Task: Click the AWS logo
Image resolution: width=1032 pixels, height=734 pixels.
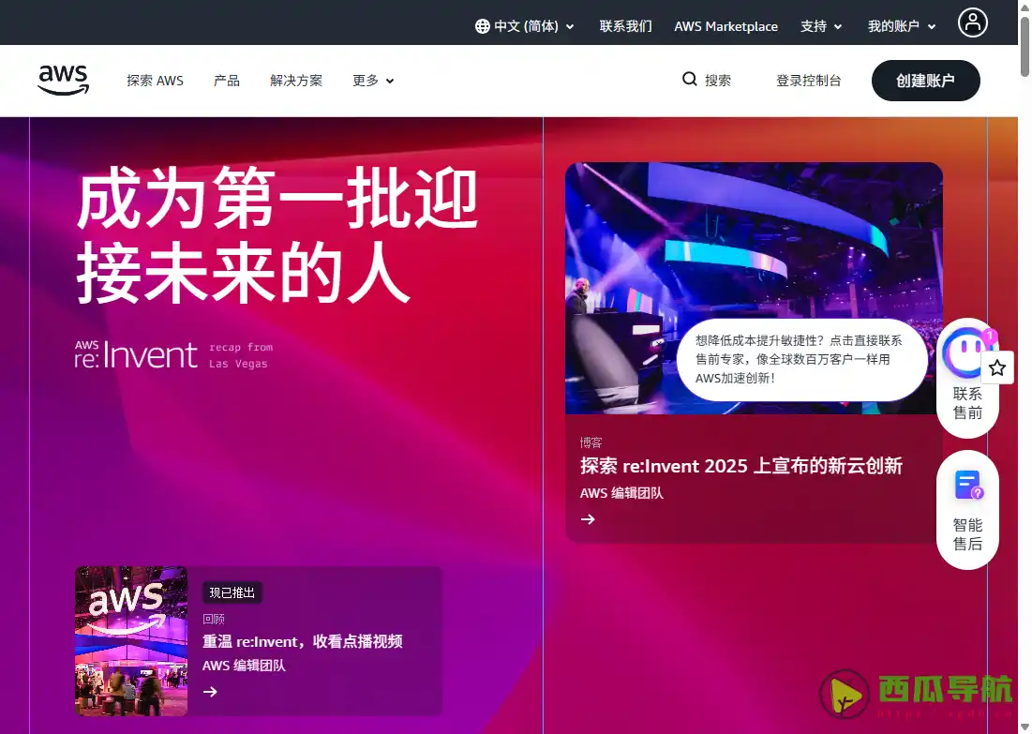Action: 63,81
